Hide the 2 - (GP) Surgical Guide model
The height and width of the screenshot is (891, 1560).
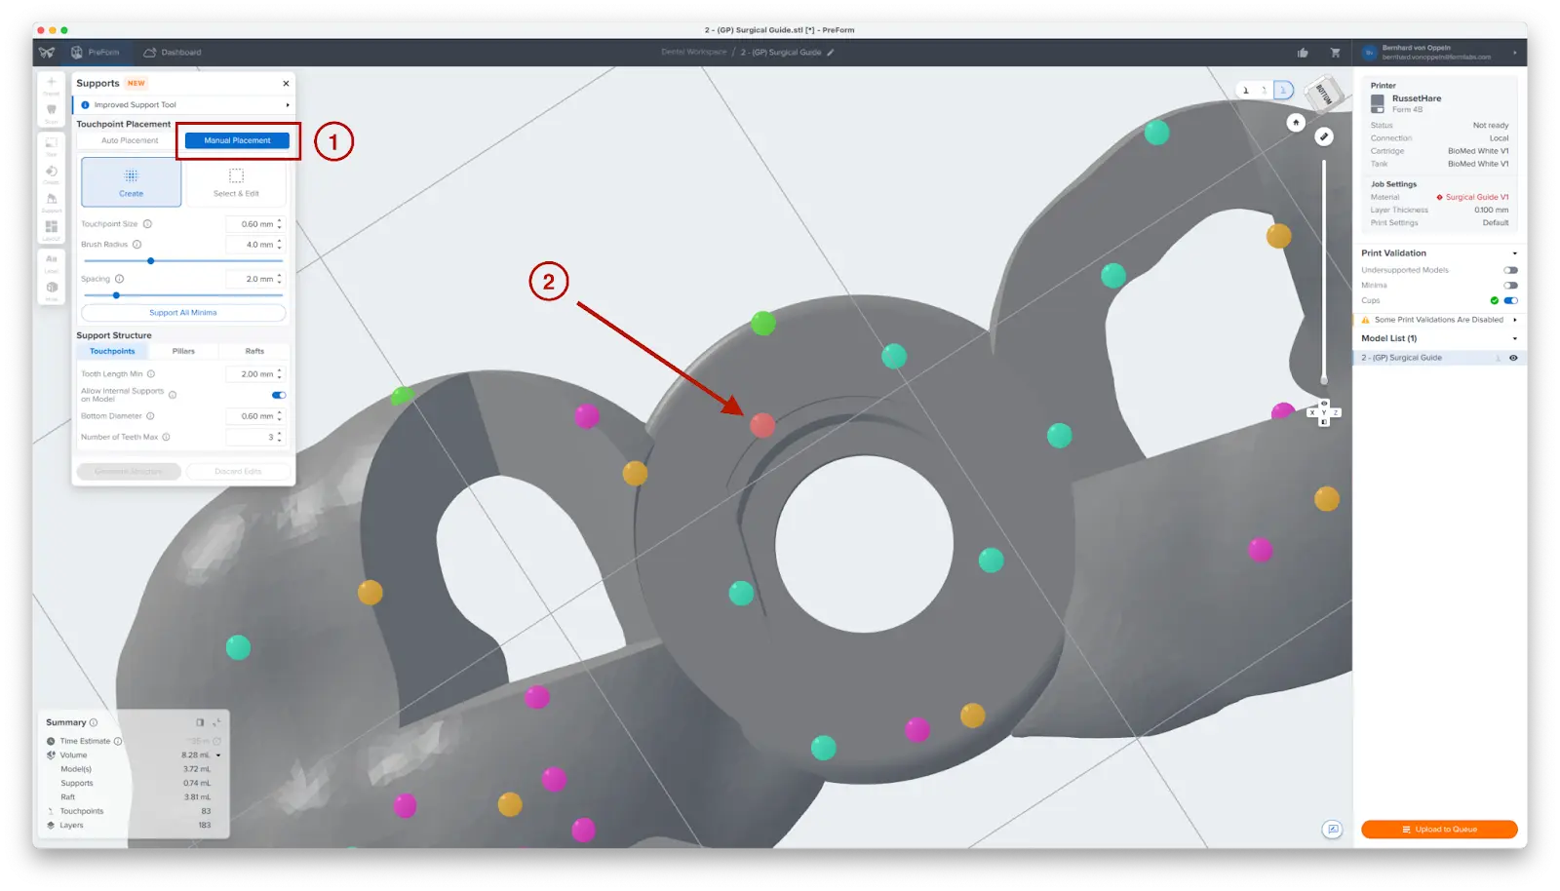pyautogui.click(x=1512, y=357)
